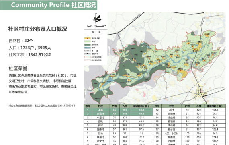Click the 朱山村 cell in row 14
Viewport: 229px width, 145px height.
(172, 118)
